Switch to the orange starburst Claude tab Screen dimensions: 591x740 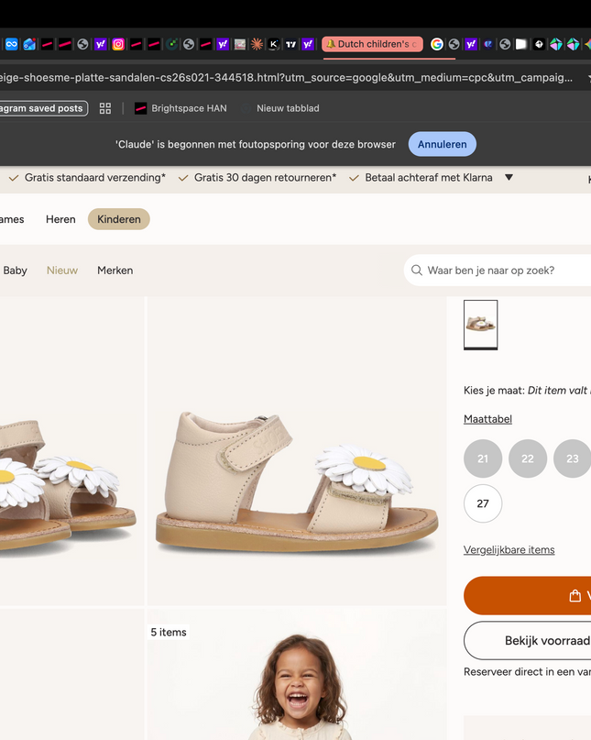[257, 44]
